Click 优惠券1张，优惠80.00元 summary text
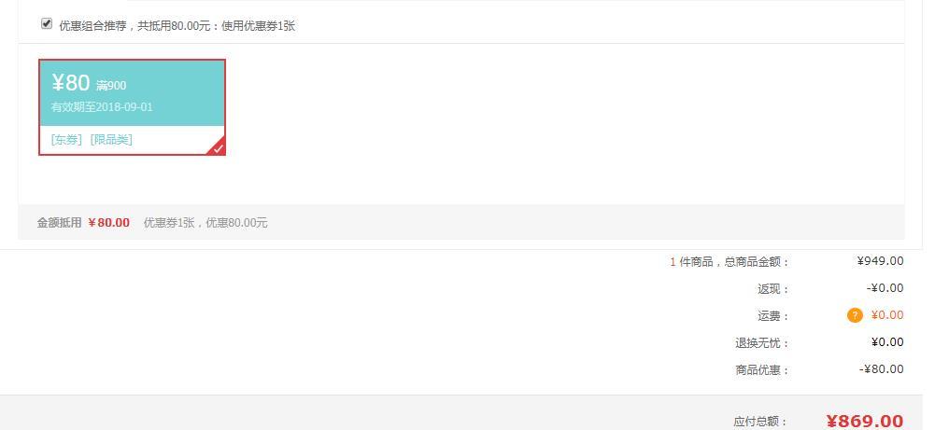The height and width of the screenshot is (430, 935). pyautogui.click(x=205, y=223)
